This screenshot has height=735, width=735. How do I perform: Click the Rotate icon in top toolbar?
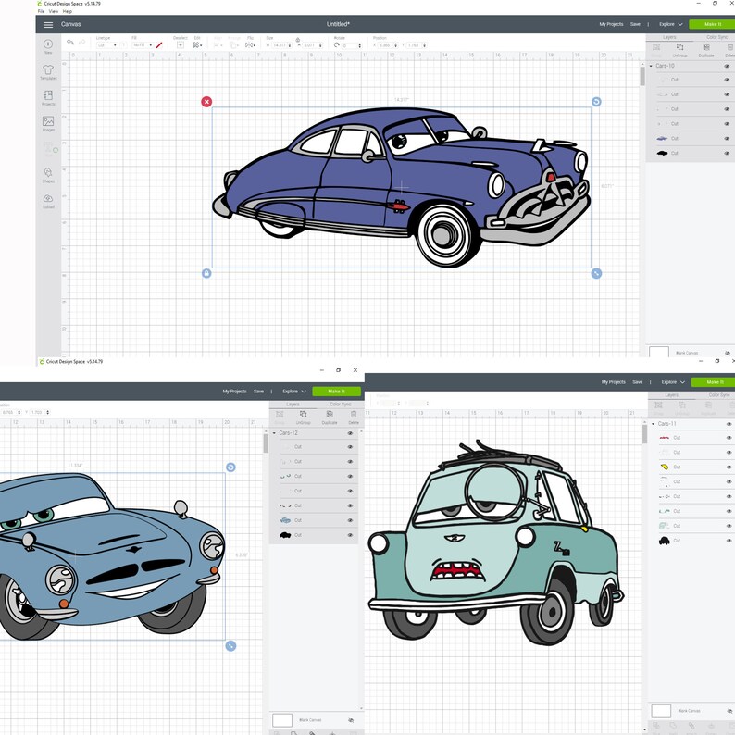337,45
